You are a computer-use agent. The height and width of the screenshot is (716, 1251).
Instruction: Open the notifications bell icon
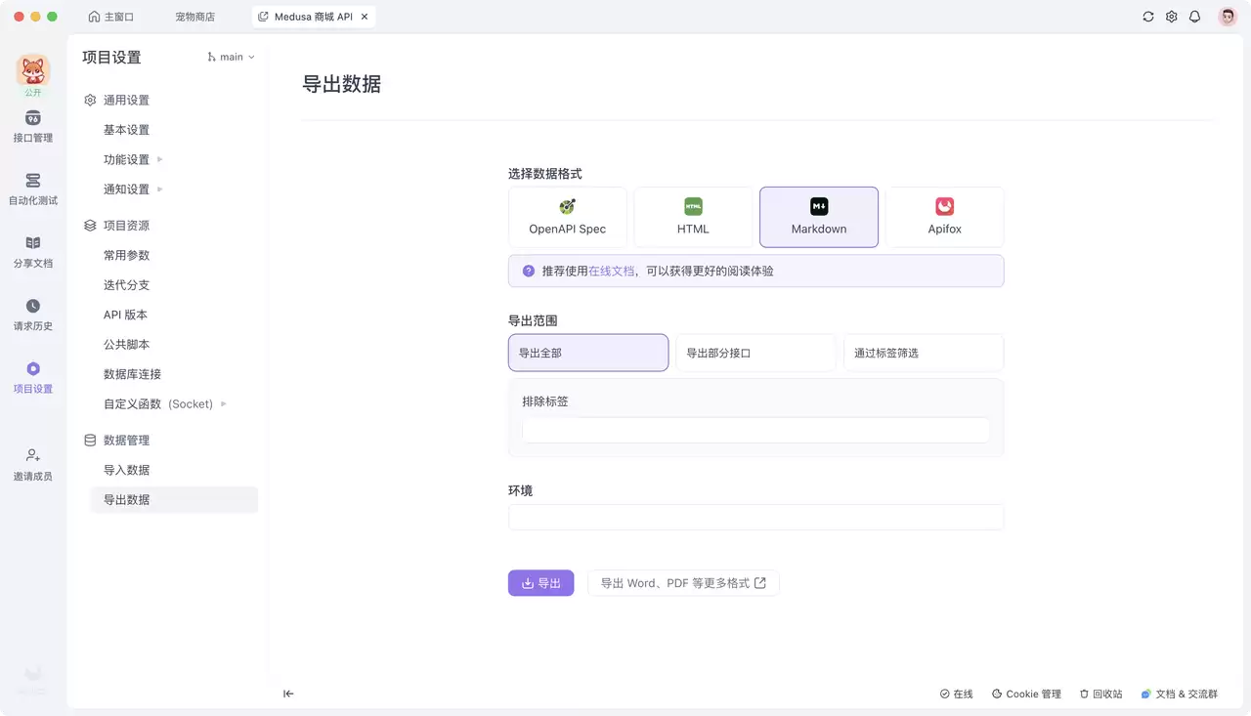click(1194, 17)
